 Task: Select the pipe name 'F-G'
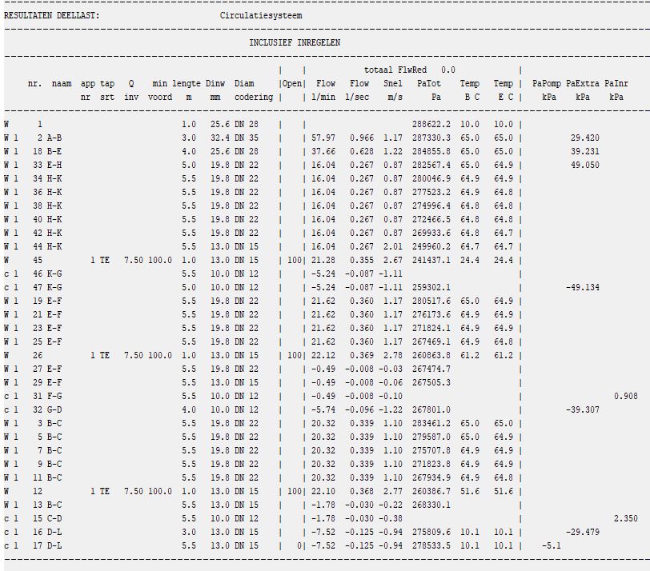54,396
